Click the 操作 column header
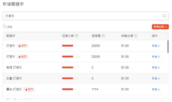 [155, 36]
